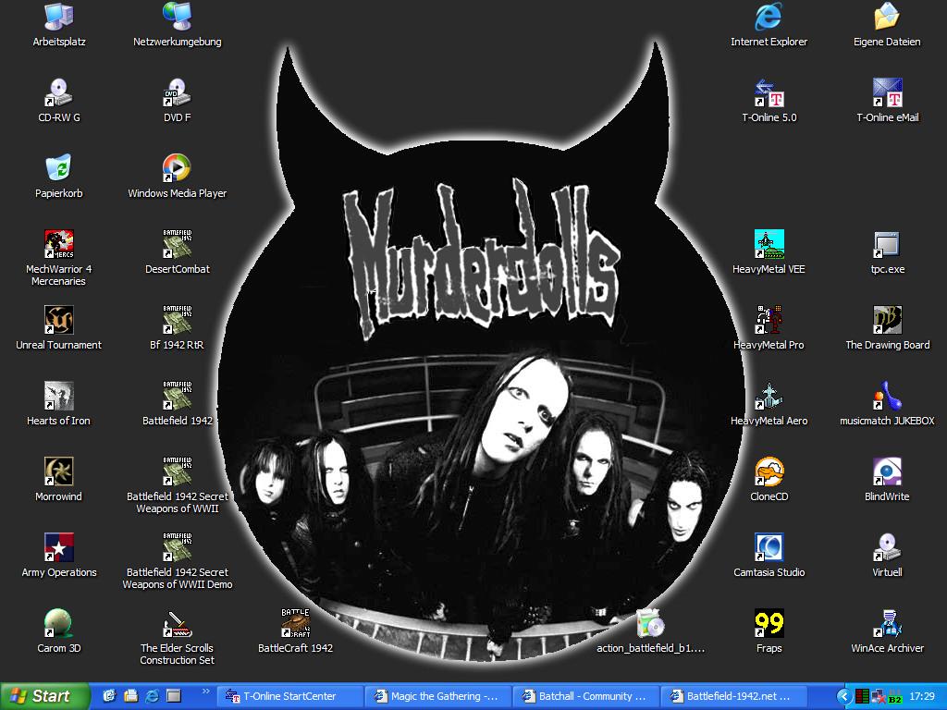Expand hidden system tray icons arrow

(x=844, y=697)
